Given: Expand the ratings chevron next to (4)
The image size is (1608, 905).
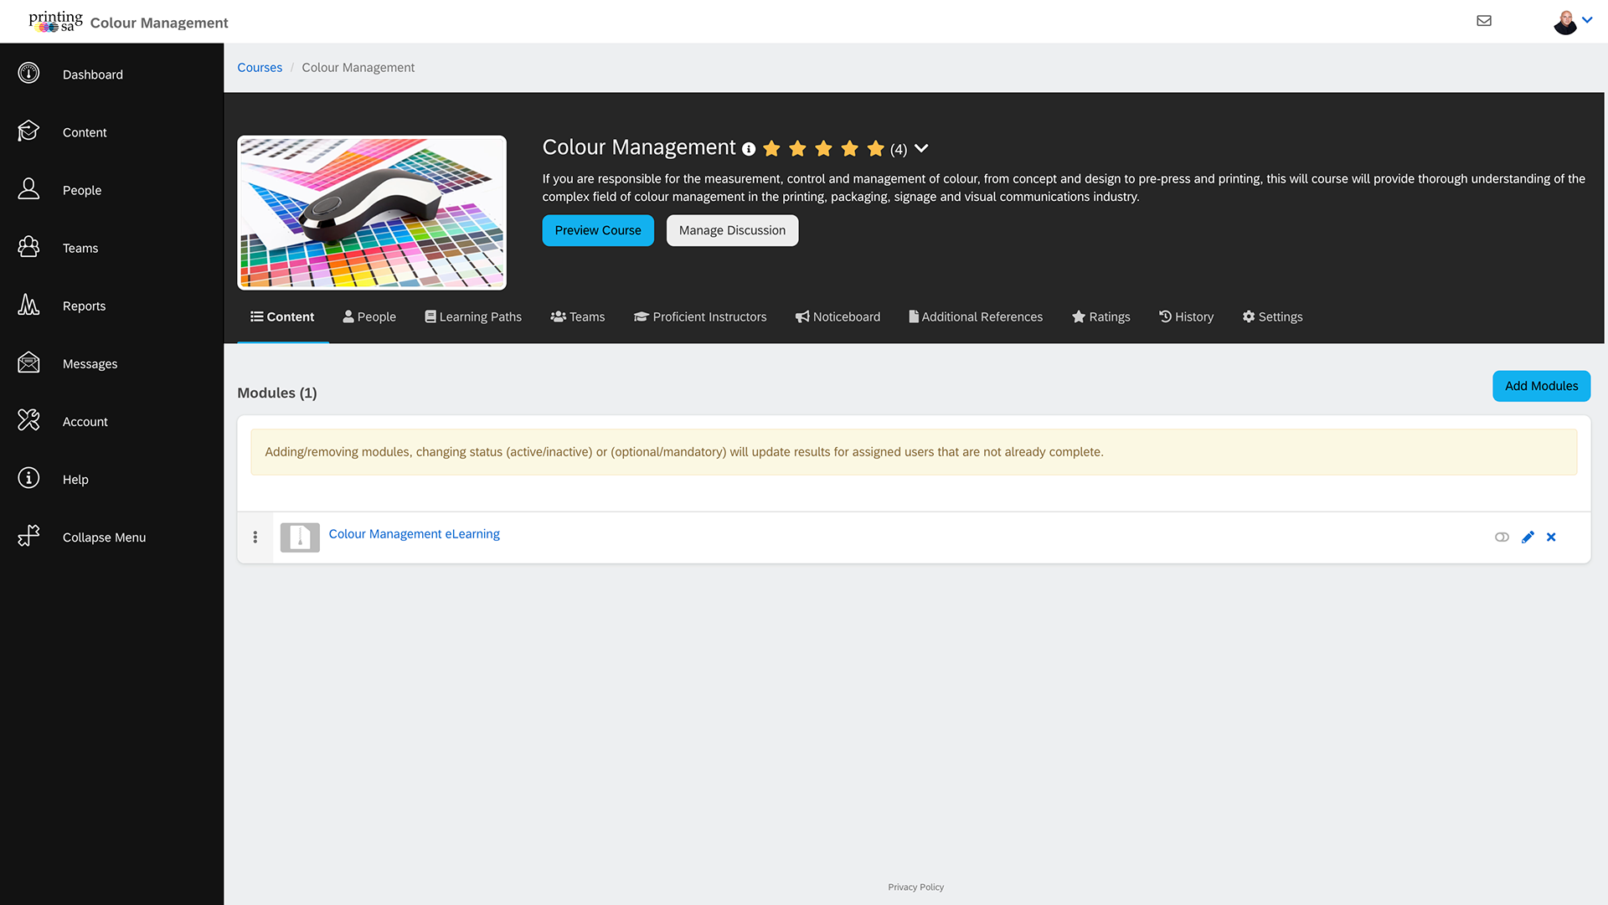Looking at the screenshot, I should coord(921,148).
